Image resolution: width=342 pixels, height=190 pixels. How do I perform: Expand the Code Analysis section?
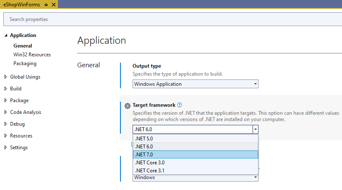point(6,112)
